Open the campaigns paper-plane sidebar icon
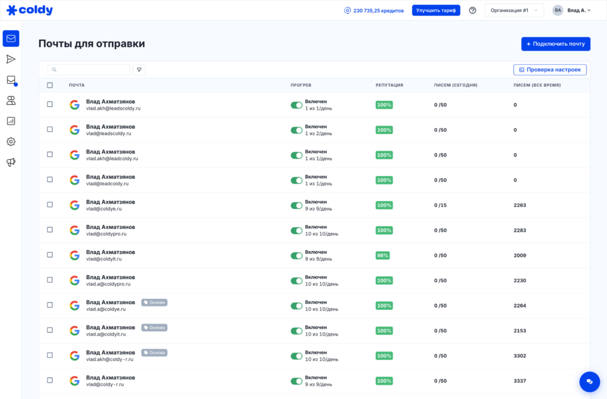 point(11,59)
